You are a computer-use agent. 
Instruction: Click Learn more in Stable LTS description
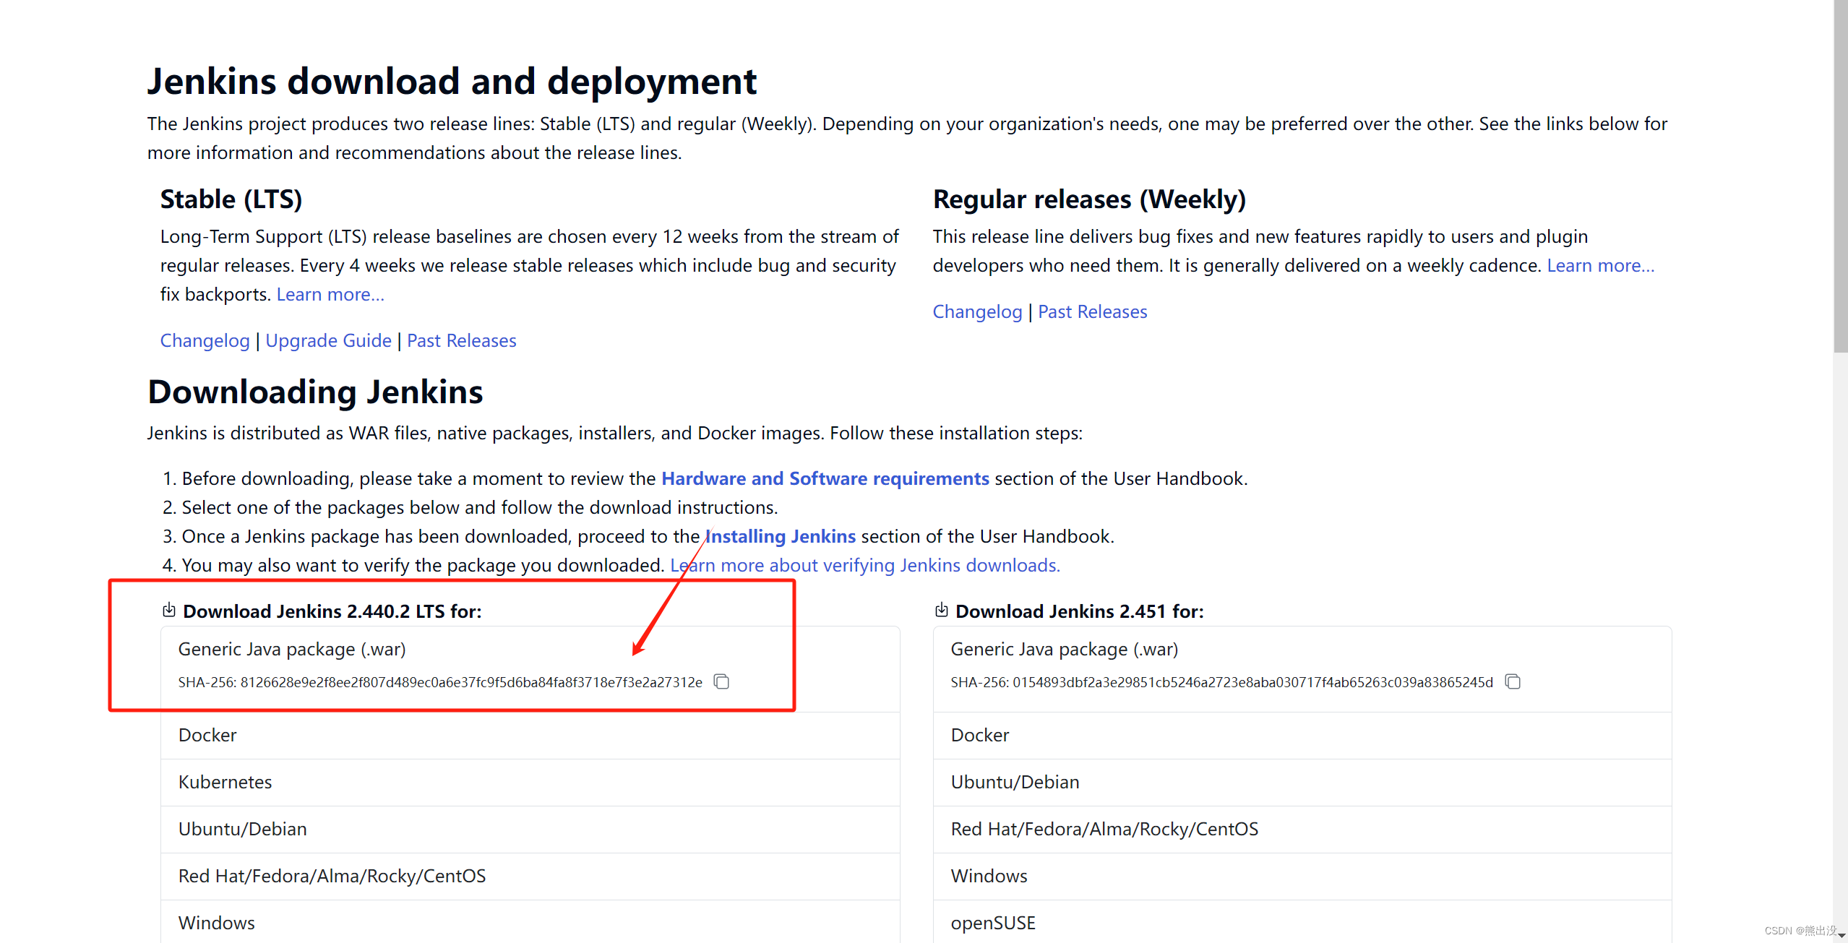(330, 293)
